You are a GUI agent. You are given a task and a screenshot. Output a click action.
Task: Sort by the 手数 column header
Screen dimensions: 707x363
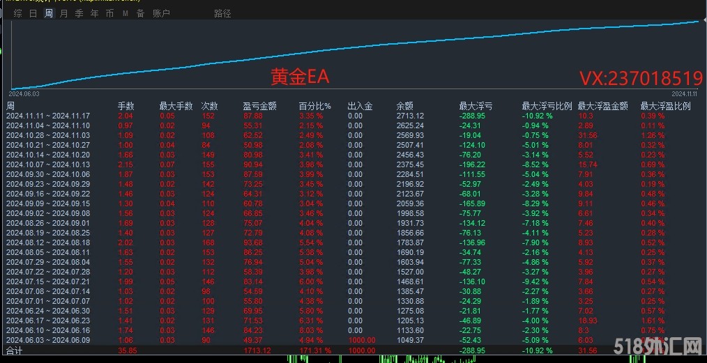tap(126, 107)
